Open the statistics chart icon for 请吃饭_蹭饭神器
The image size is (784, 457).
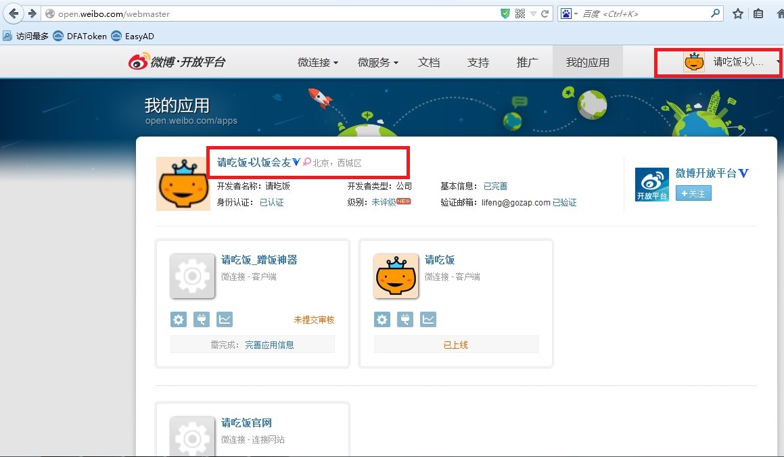click(x=225, y=319)
